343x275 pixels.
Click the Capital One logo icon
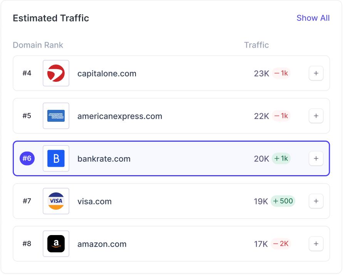(56, 73)
